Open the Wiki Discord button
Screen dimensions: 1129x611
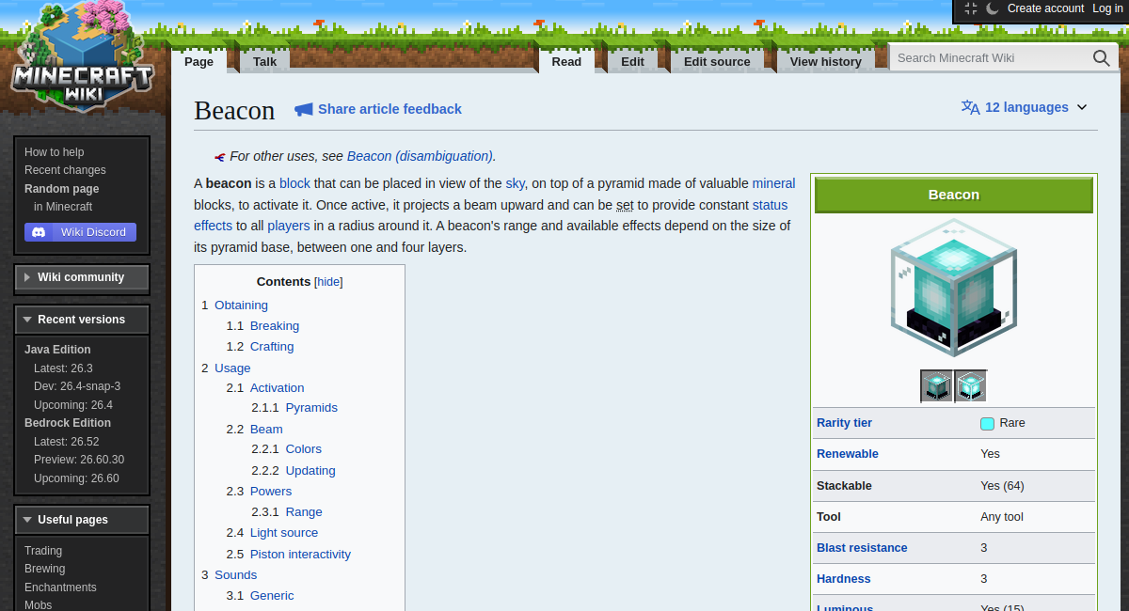pyautogui.click(x=80, y=232)
